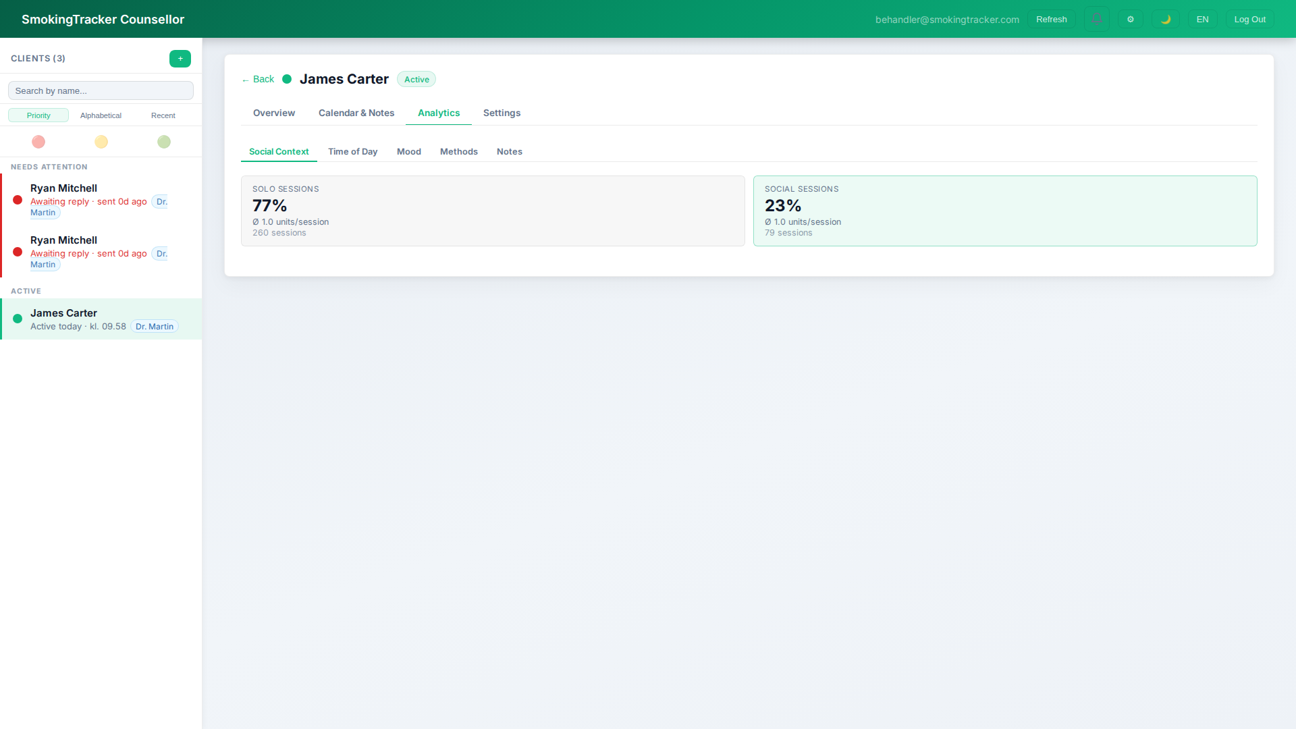Switch to the Overview tab

click(273, 113)
